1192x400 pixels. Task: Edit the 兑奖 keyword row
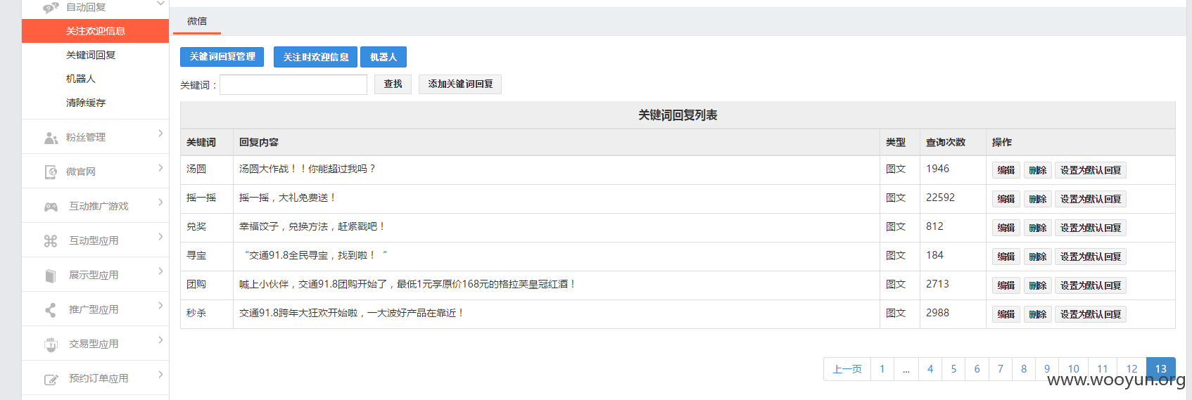pos(1006,228)
